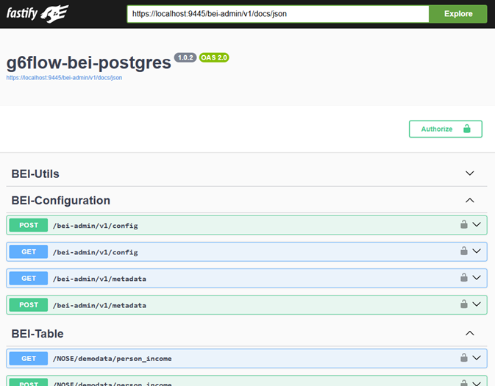Click the GET /bei-admin/v1/metadata path text
This screenshot has width=495, height=386.
pyautogui.click(x=99, y=279)
